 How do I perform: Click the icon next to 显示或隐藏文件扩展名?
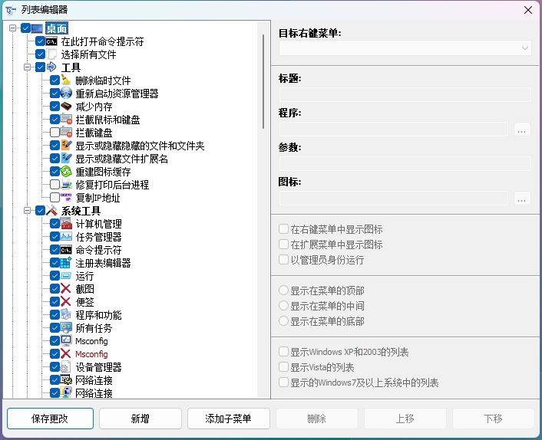click(66, 159)
